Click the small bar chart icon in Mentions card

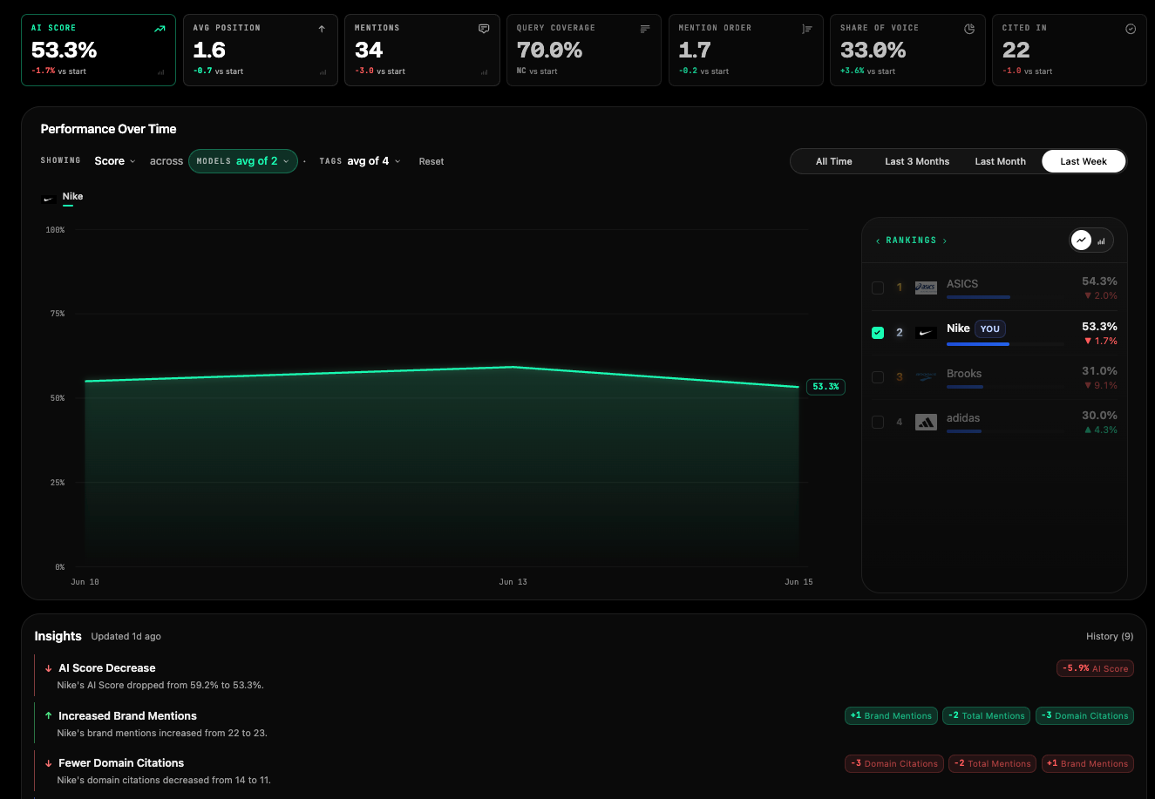coord(485,72)
